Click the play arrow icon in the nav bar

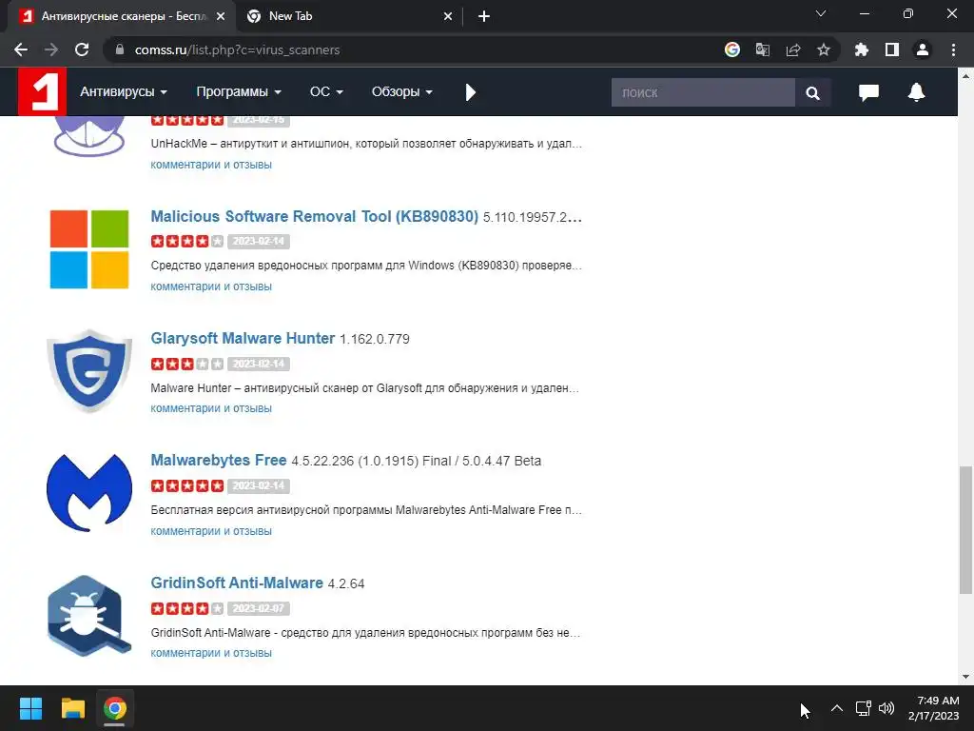click(x=470, y=92)
